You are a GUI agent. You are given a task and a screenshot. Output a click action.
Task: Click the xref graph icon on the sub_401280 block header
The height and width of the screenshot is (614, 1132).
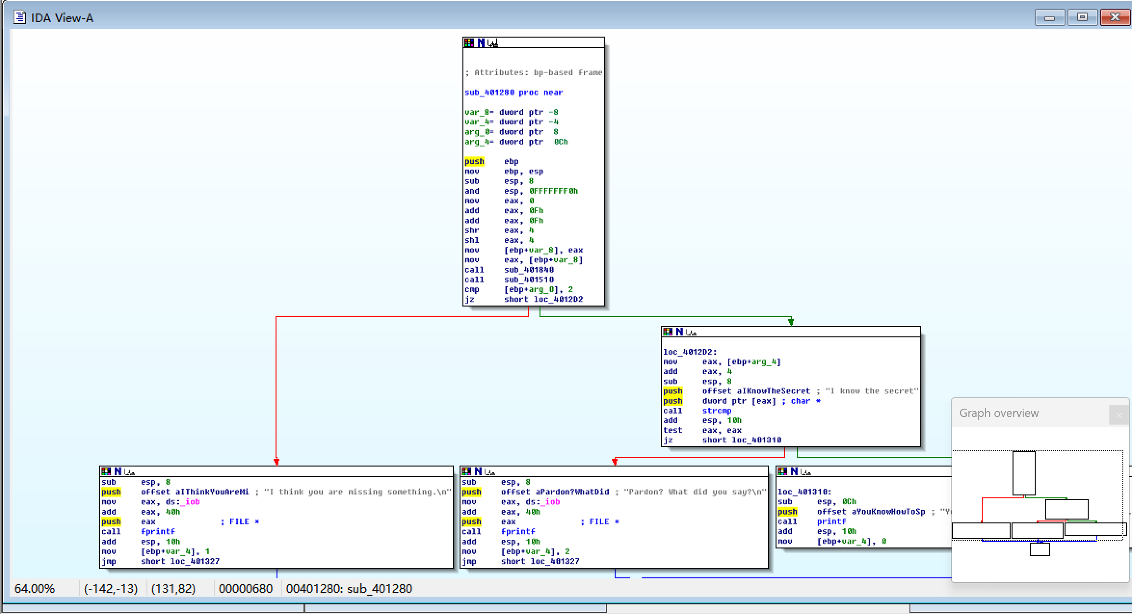[x=492, y=43]
